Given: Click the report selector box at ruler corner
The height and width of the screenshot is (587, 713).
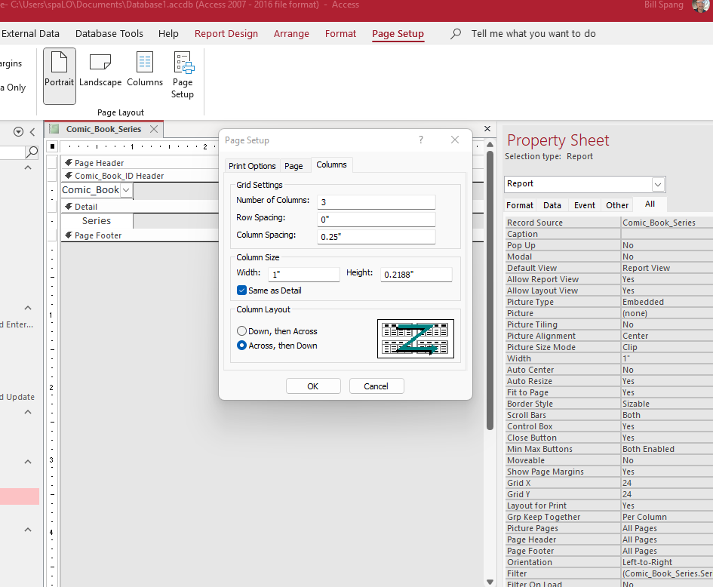Looking at the screenshot, I should point(52,146).
